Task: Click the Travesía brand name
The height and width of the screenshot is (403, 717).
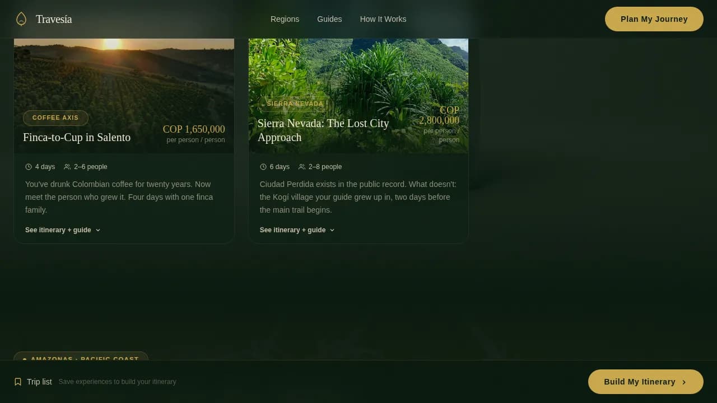Action: tap(54, 19)
